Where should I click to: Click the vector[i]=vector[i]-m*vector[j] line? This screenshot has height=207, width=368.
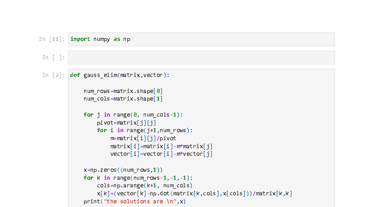point(161,154)
